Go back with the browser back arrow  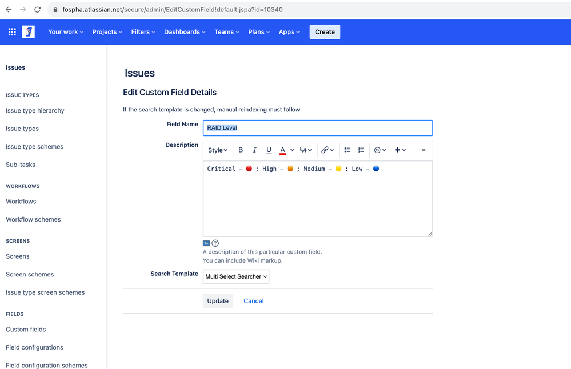tap(9, 10)
